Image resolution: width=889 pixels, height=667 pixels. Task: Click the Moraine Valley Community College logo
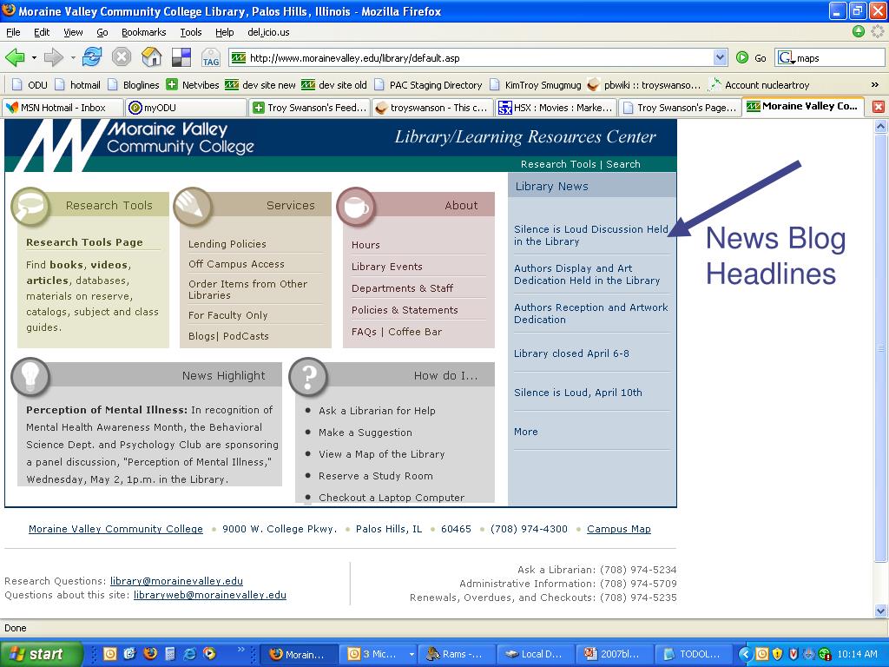click(x=135, y=144)
